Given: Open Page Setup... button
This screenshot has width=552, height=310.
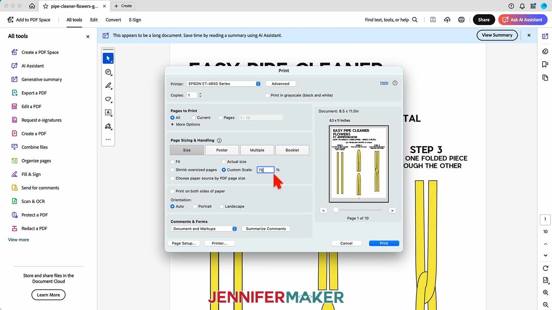Looking at the screenshot, I should tap(183, 244).
